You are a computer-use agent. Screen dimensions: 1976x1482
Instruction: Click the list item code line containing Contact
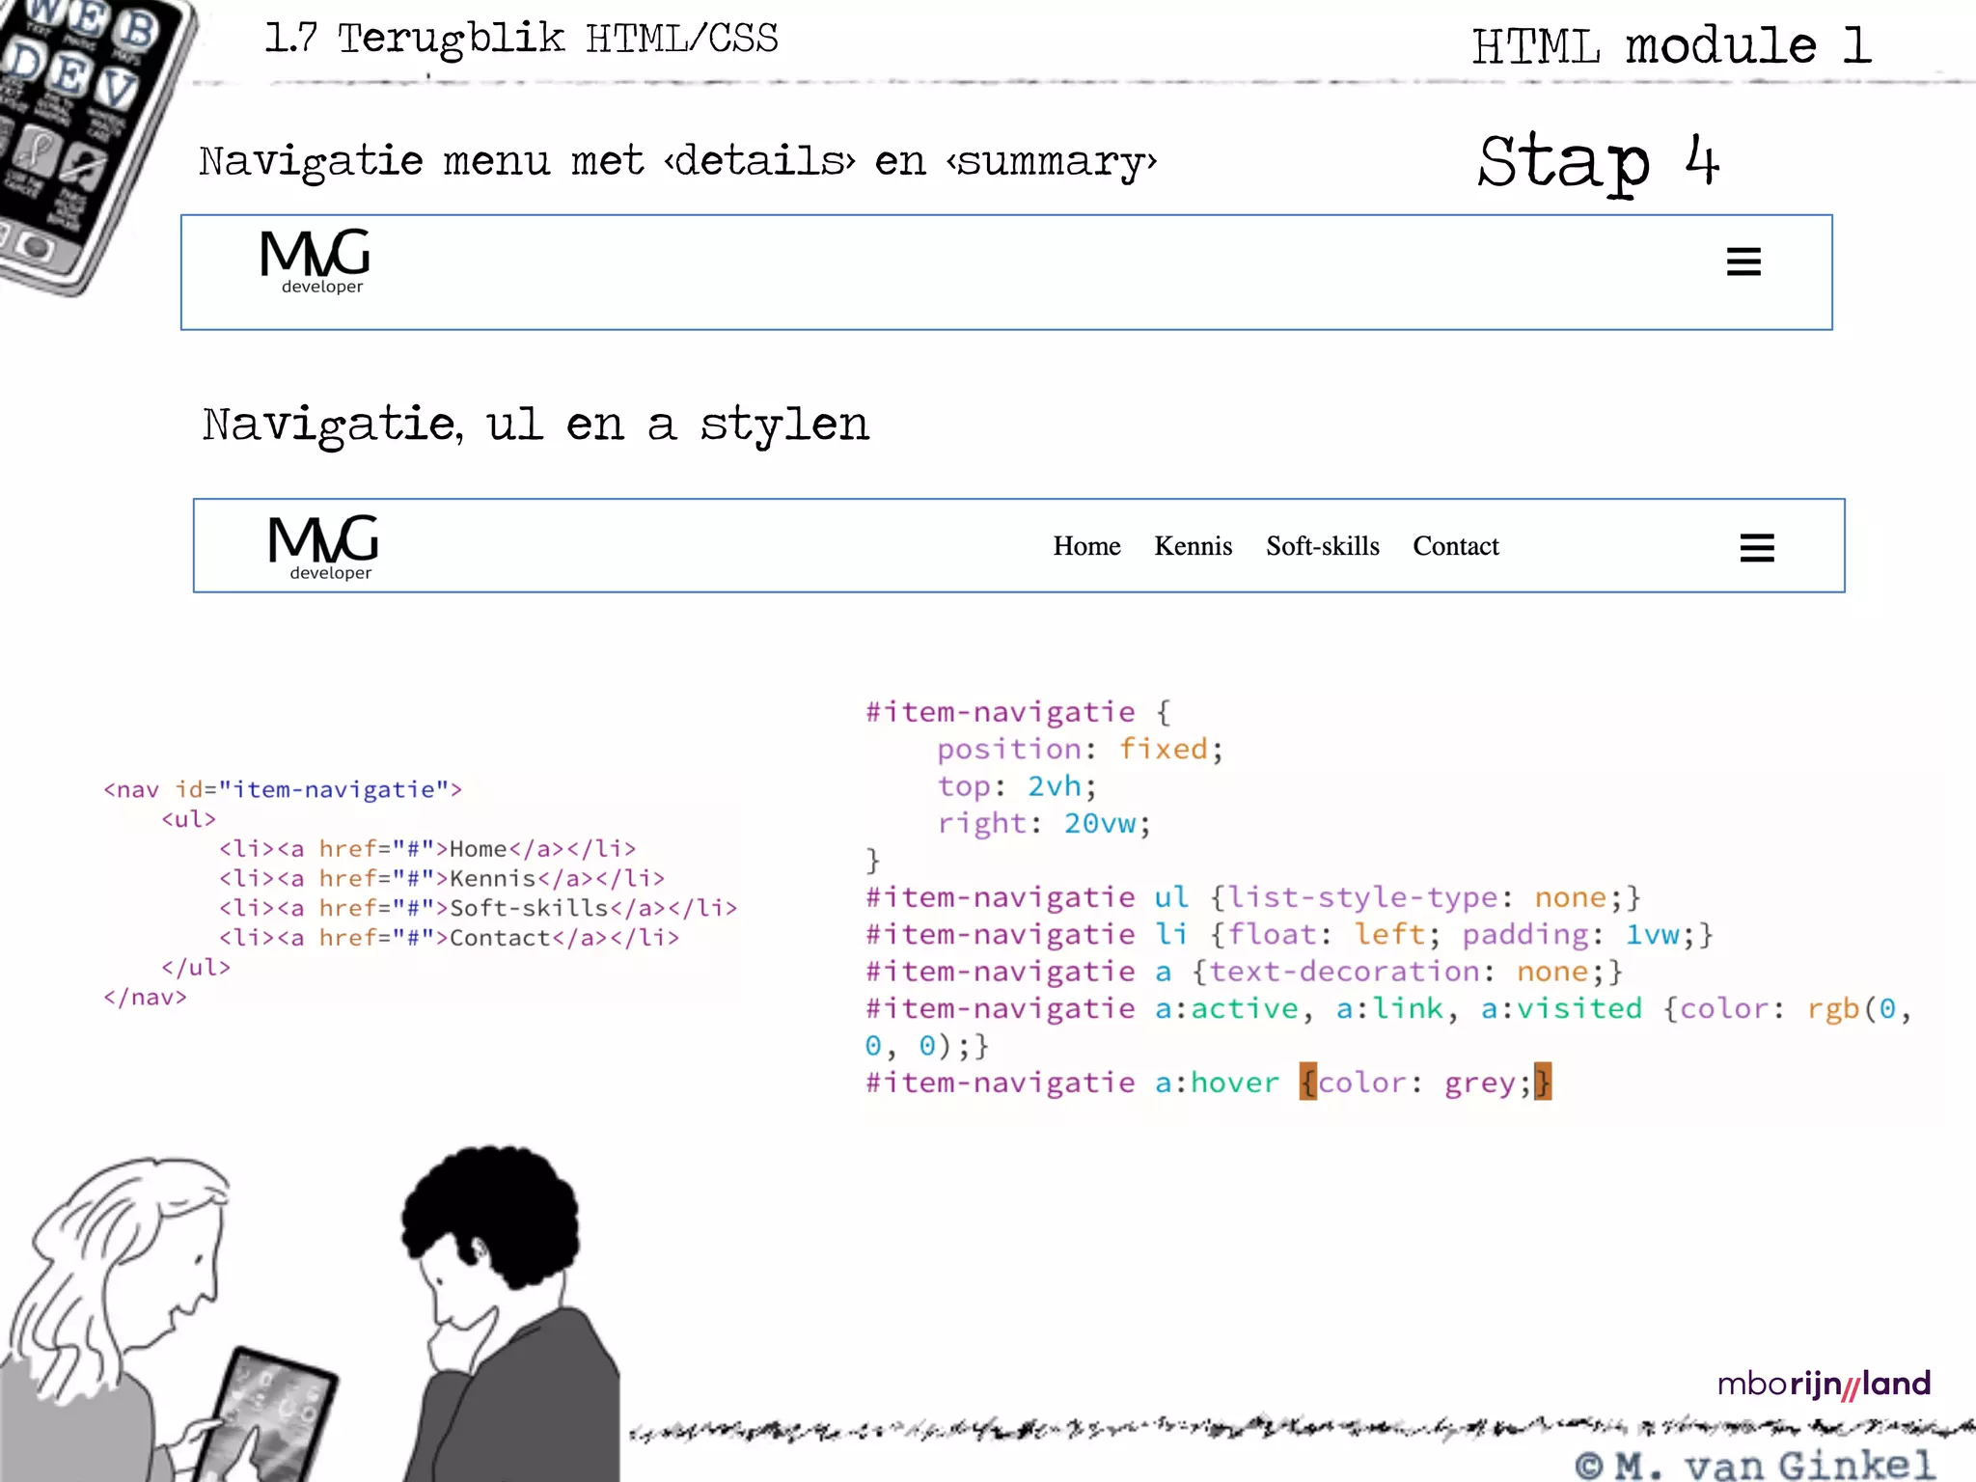(x=449, y=938)
